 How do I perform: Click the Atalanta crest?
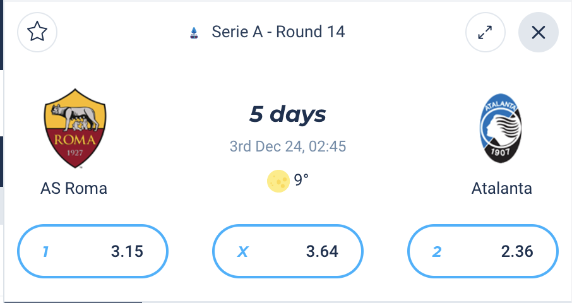[501, 128]
